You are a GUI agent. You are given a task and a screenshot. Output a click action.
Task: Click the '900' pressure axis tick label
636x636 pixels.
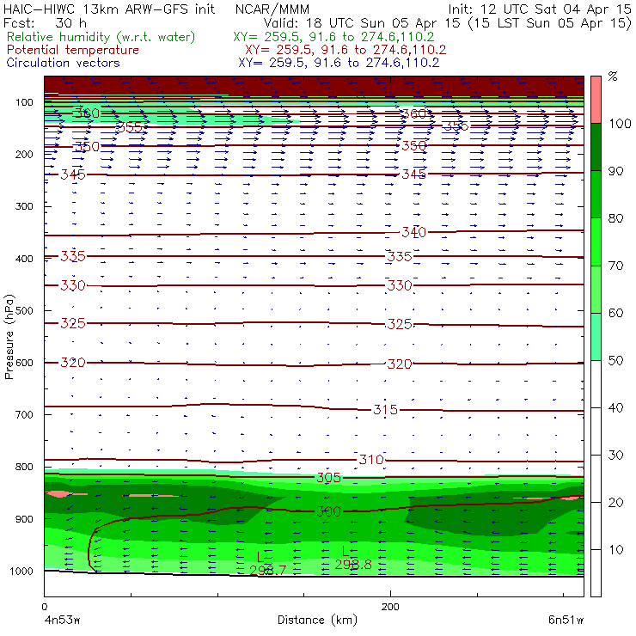(24, 519)
